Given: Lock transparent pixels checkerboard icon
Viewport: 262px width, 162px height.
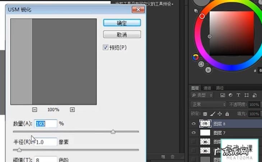Looking at the screenshot, I should tap(205, 114).
